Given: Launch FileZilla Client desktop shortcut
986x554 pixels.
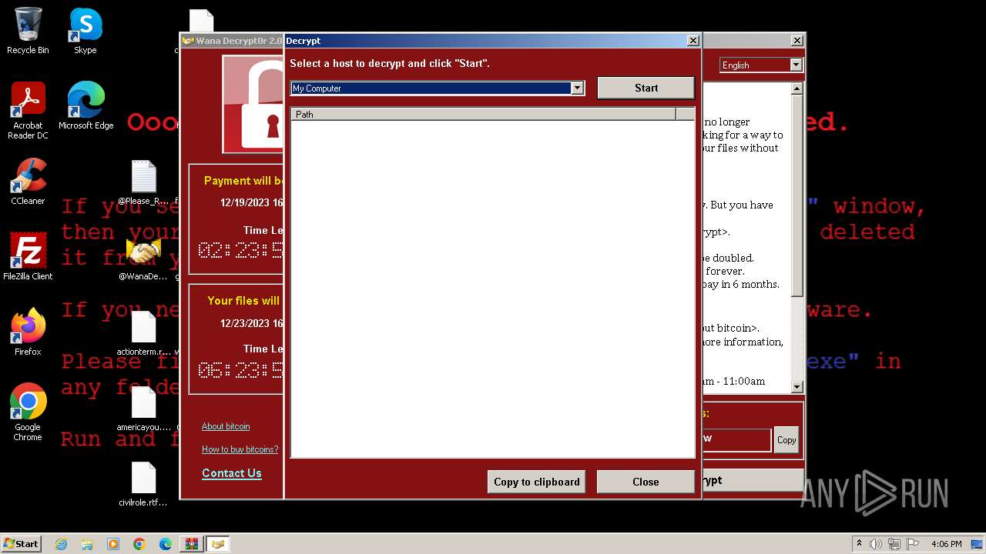Looking at the screenshot, I should coord(28,257).
